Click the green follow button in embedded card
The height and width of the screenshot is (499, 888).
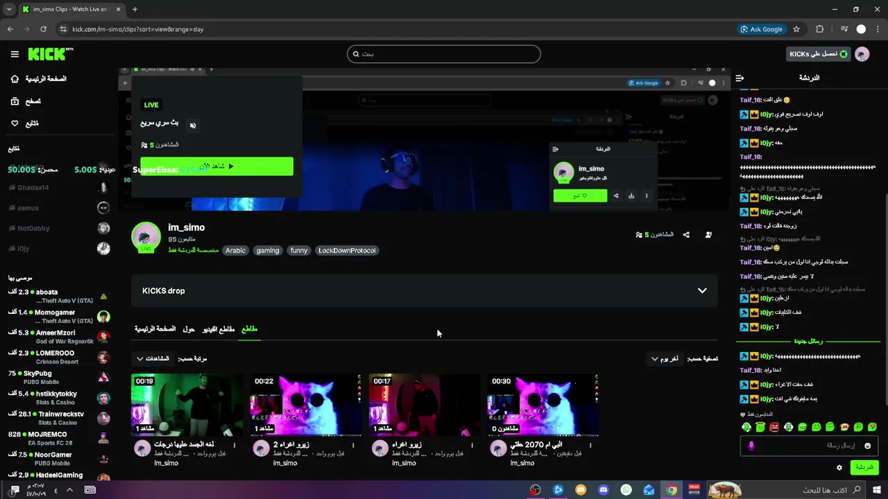pyautogui.click(x=580, y=196)
